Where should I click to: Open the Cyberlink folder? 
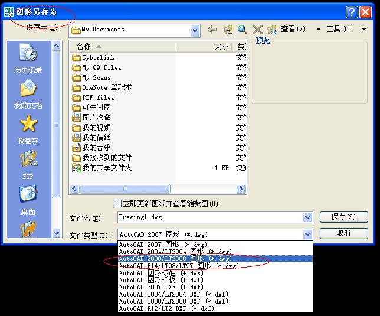tap(94, 57)
